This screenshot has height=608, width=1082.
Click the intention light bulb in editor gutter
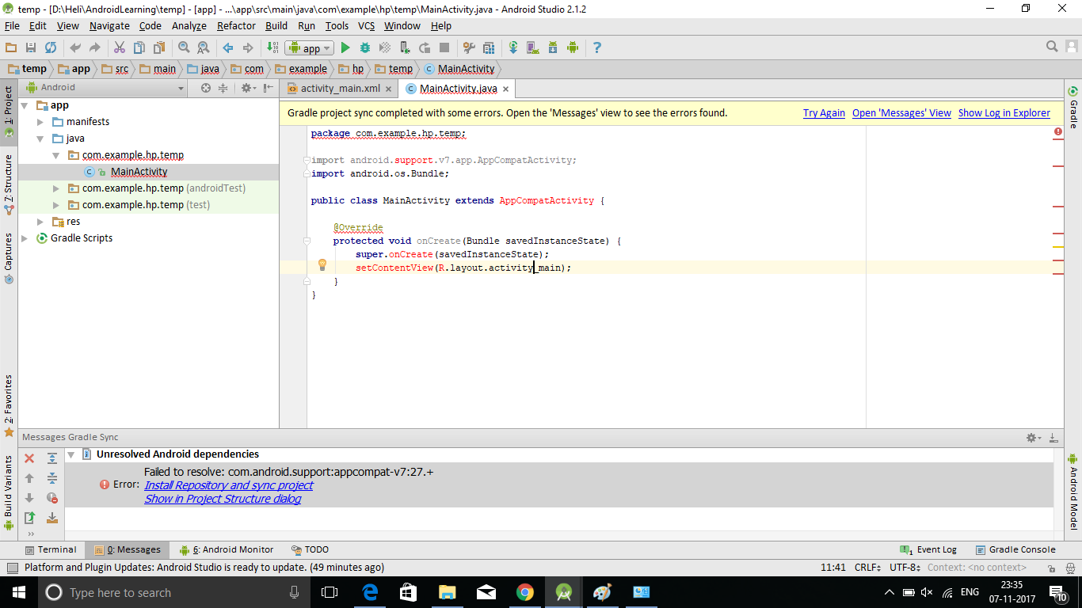[322, 265]
